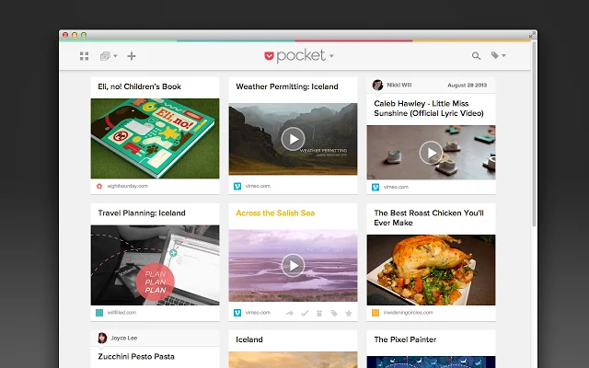Favorite Across the Salish Sea with star
Screen dimensions: 589x368
pos(349,313)
